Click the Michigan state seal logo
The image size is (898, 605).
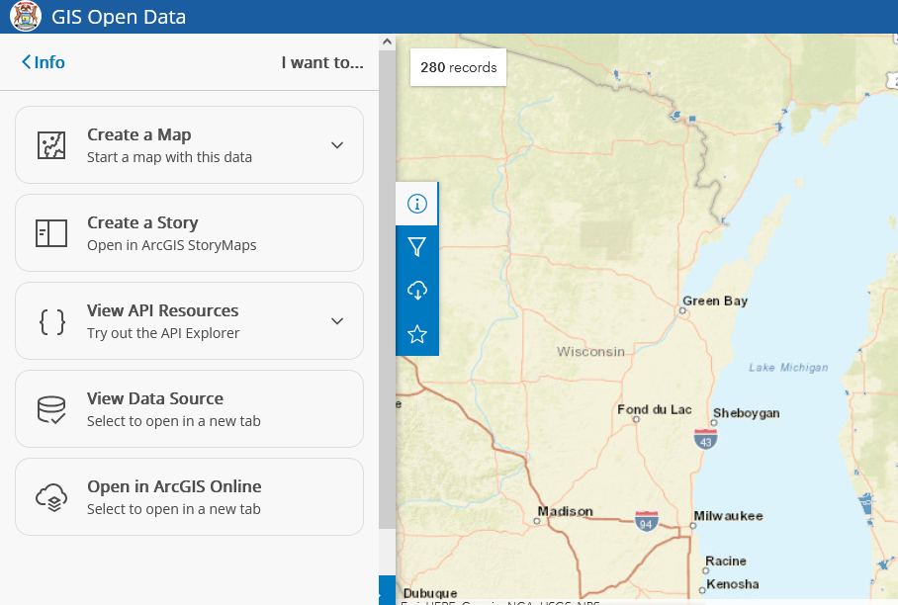(25, 16)
